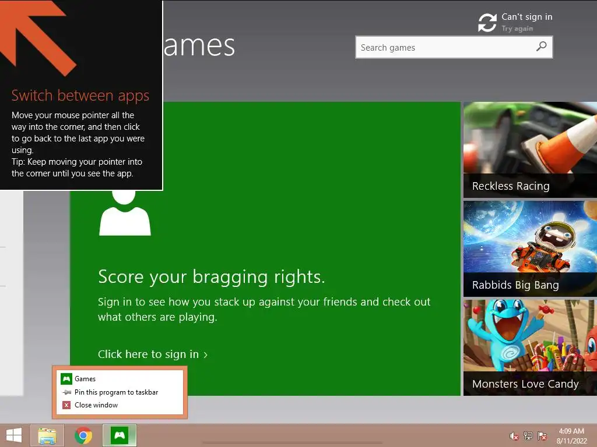This screenshot has width=597, height=447.
Task: Click the red Close window X icon
Action: pos(66,405)
